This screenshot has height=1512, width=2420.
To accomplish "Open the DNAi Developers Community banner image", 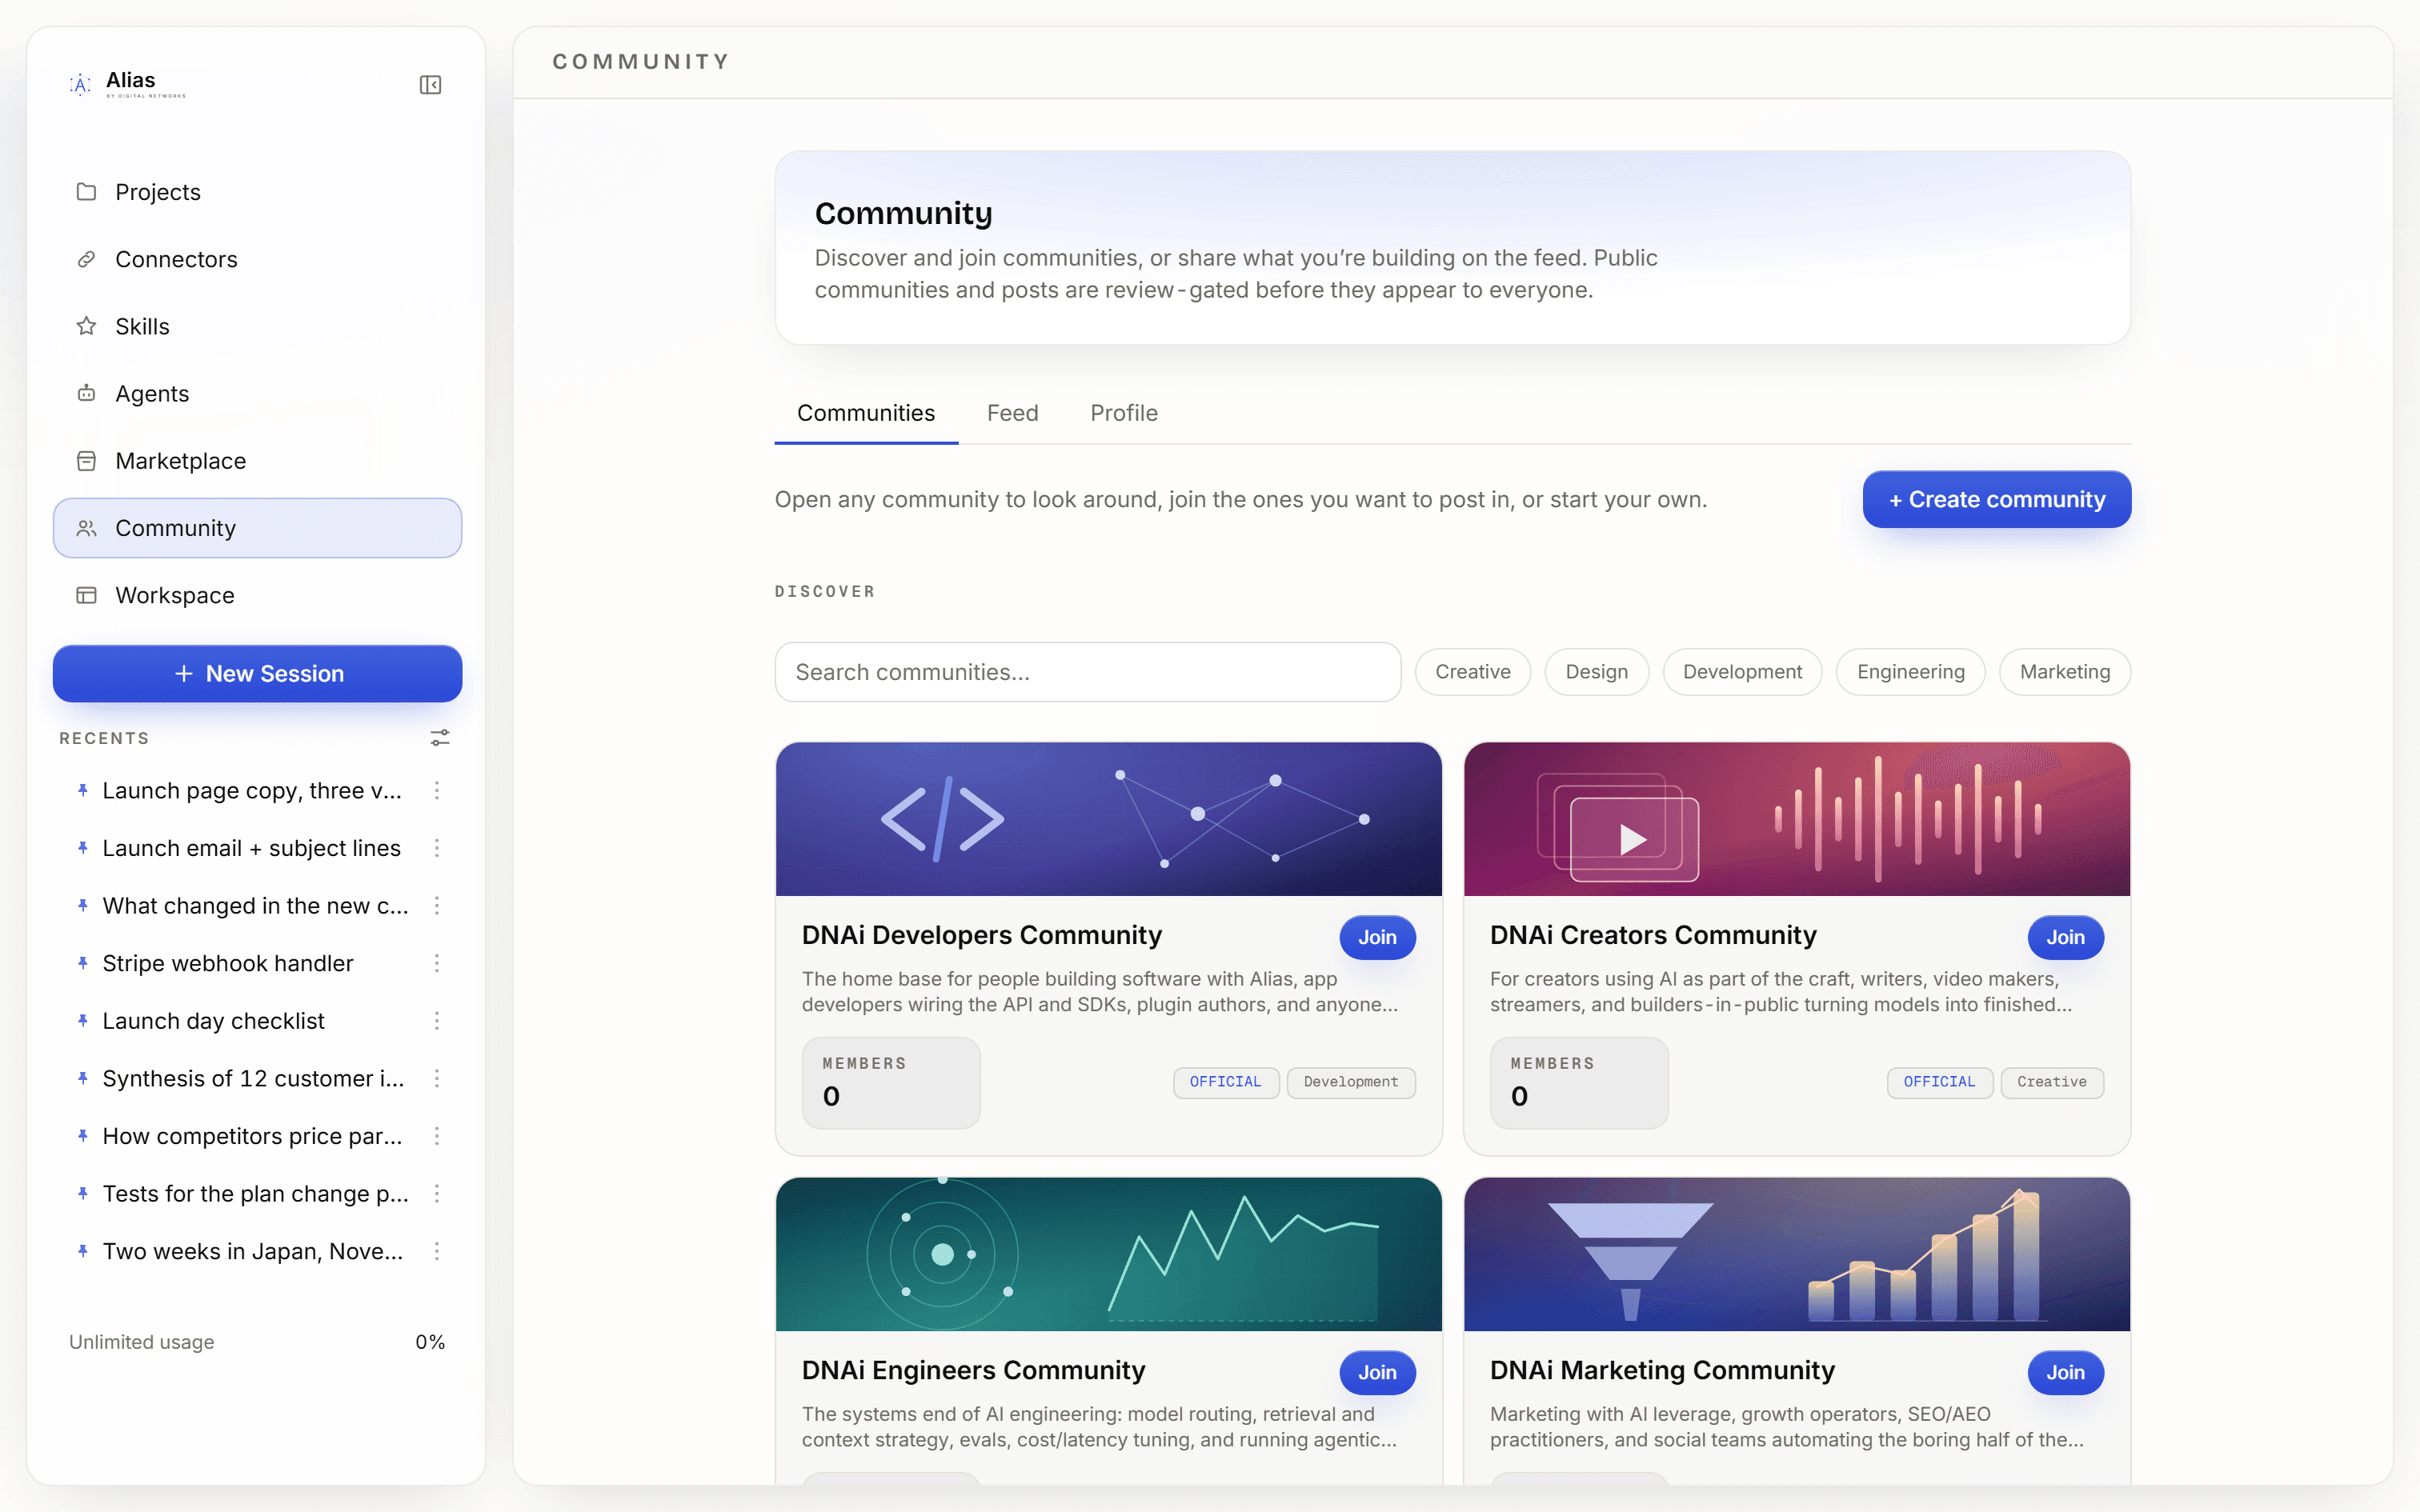I will [1108, 819].
